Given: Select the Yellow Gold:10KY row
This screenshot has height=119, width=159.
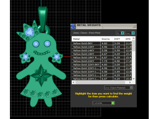Looking at the screenshot, I should click(102, 47).
